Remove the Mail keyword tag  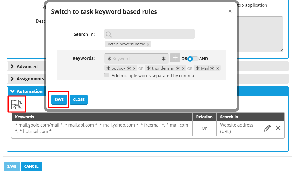coord(217,68)
